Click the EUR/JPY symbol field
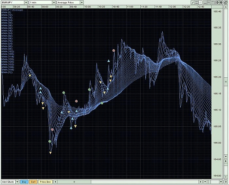Viewport: 229px width, 185px height. coord(12,3)
